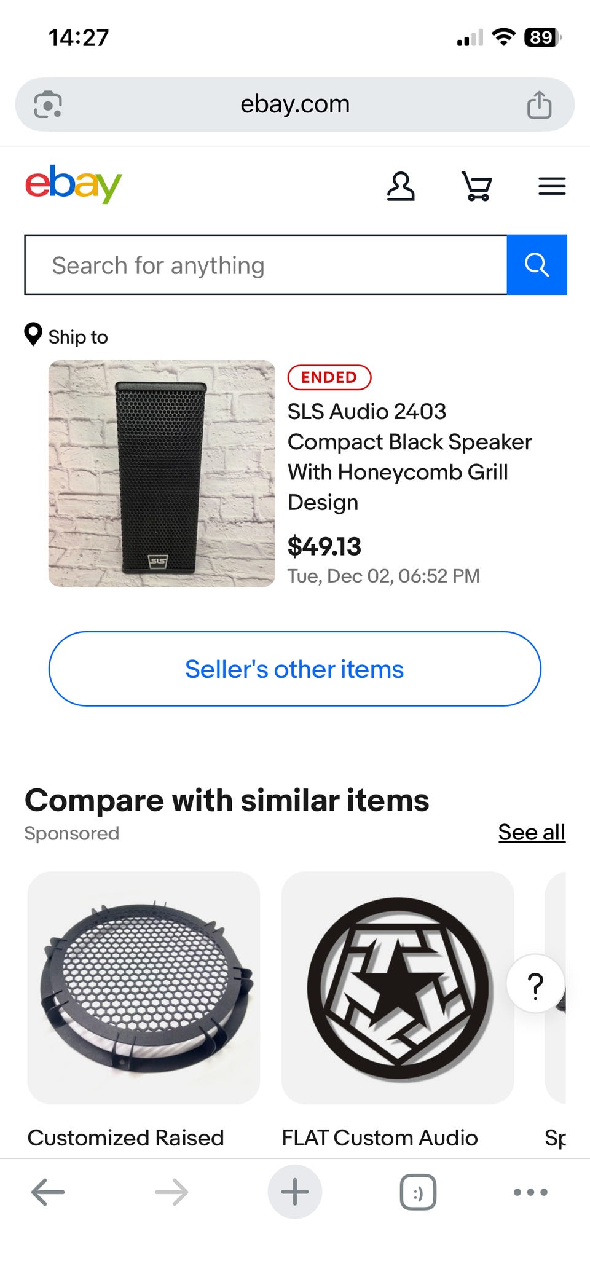
Task: Tap the help question mark button
Action: pos(536,984)
